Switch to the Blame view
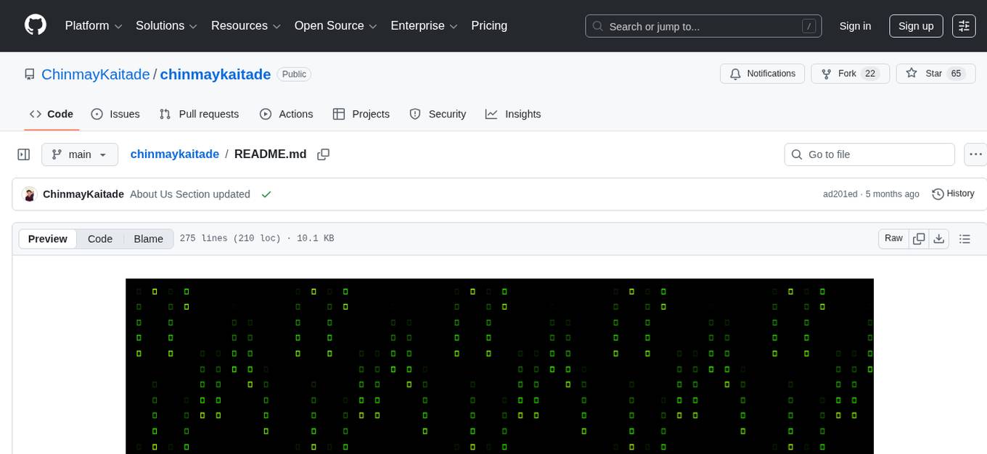Viewport: 987px width, 454px height. 148,239
